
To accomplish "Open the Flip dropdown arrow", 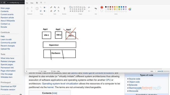I will [x=46, y=11].
